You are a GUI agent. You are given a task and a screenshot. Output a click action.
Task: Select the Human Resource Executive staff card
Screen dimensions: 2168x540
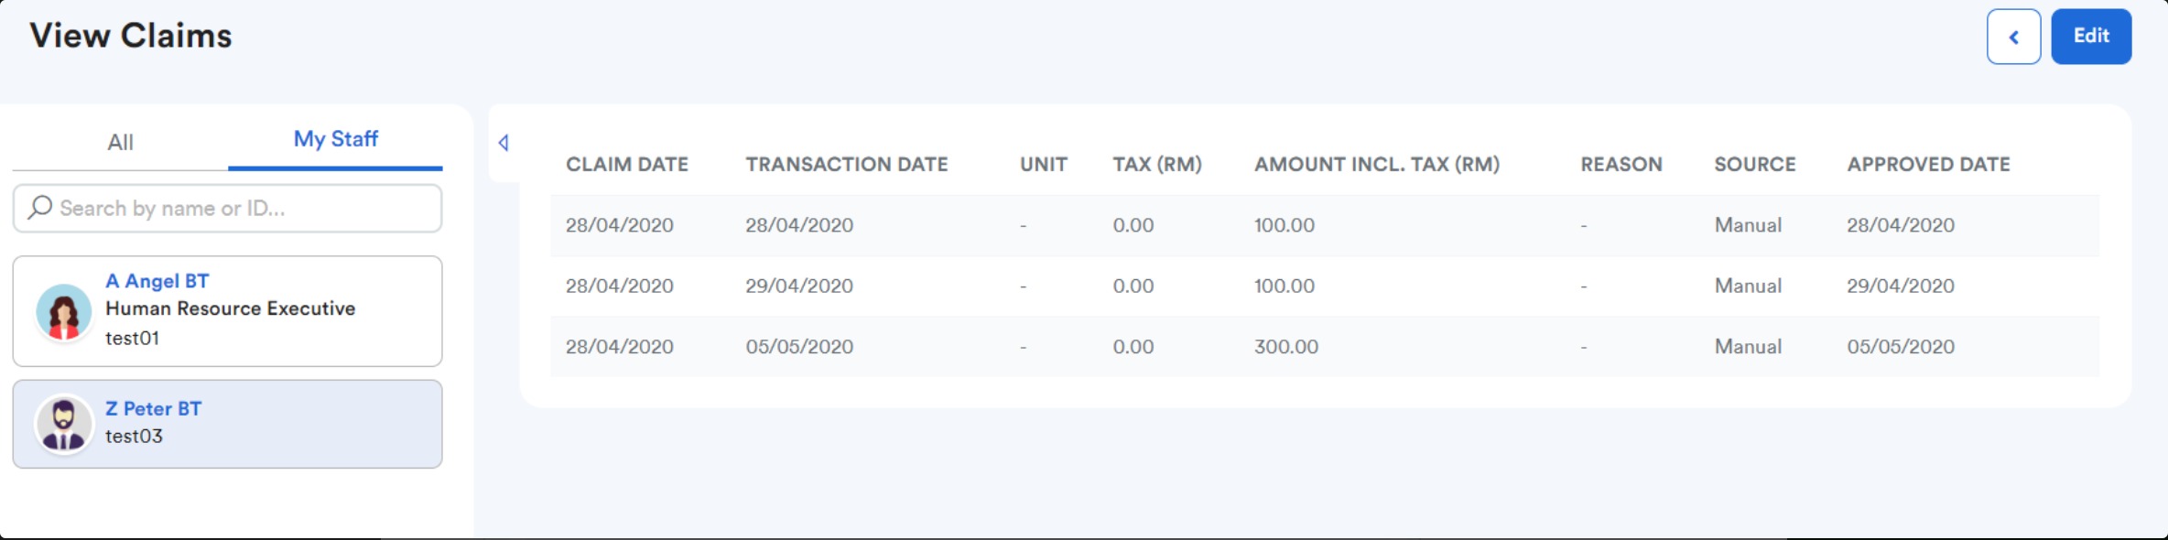(228, 311)
